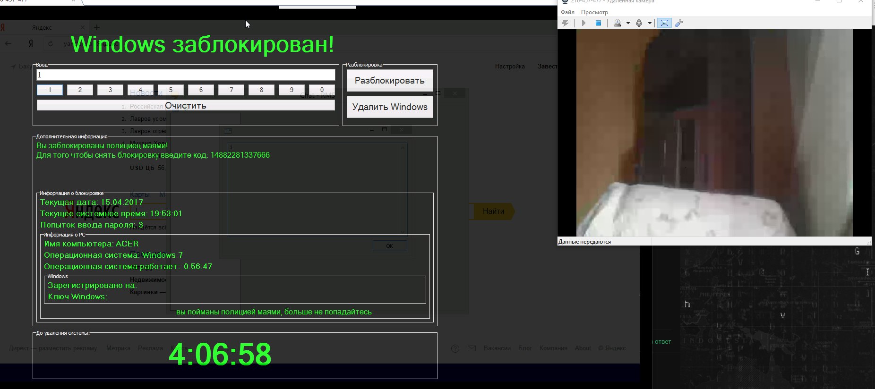The image size is (875, 389).
Task: Click the Текущая дата: 15.04.2017 line
Action: pos(92,202)
